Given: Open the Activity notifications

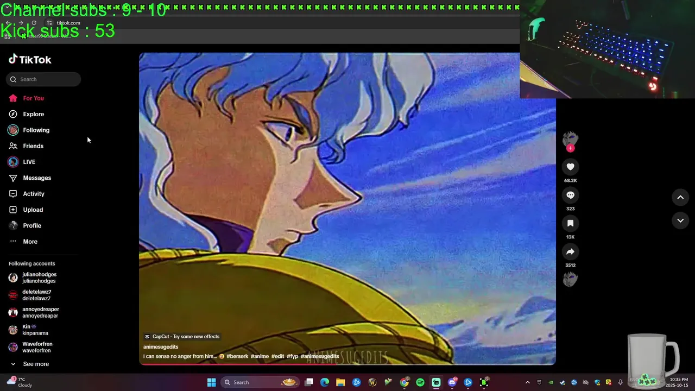Looking at the screenshot, I should click(27, 194).
